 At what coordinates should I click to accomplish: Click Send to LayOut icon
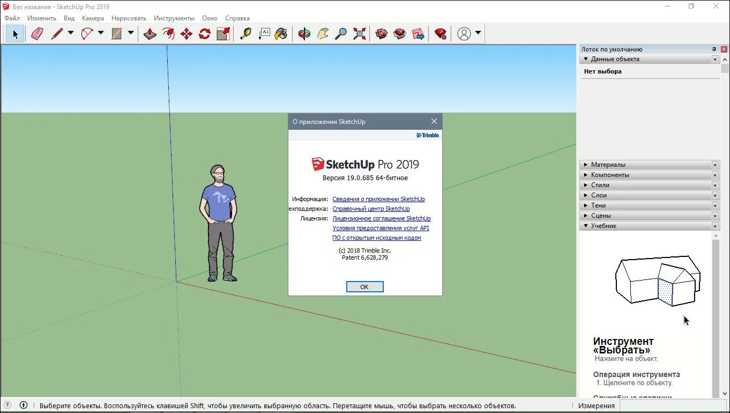point(418,34)
